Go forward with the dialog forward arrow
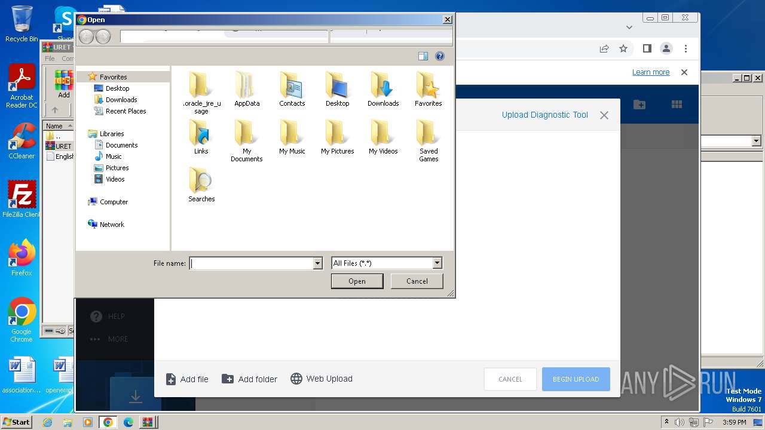Image resolution: width=765 pixels, height=430 pixels. tap(103, 37)
